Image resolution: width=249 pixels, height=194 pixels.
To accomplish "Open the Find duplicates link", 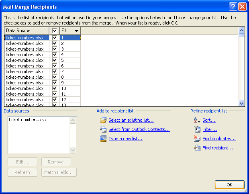I will click(219, 139).
